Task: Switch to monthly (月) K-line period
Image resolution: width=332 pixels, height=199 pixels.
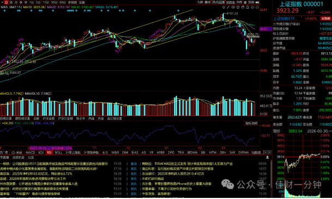Action: pyautogui.click(x=16, y=2)
